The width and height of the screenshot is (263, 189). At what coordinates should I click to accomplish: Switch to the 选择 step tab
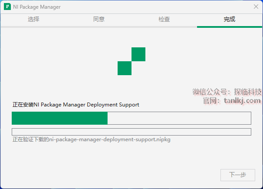click(33, 20)
